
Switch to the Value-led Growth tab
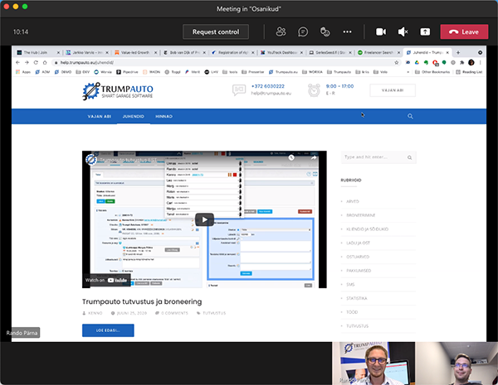pyautogui.click(x=135, y=52)
